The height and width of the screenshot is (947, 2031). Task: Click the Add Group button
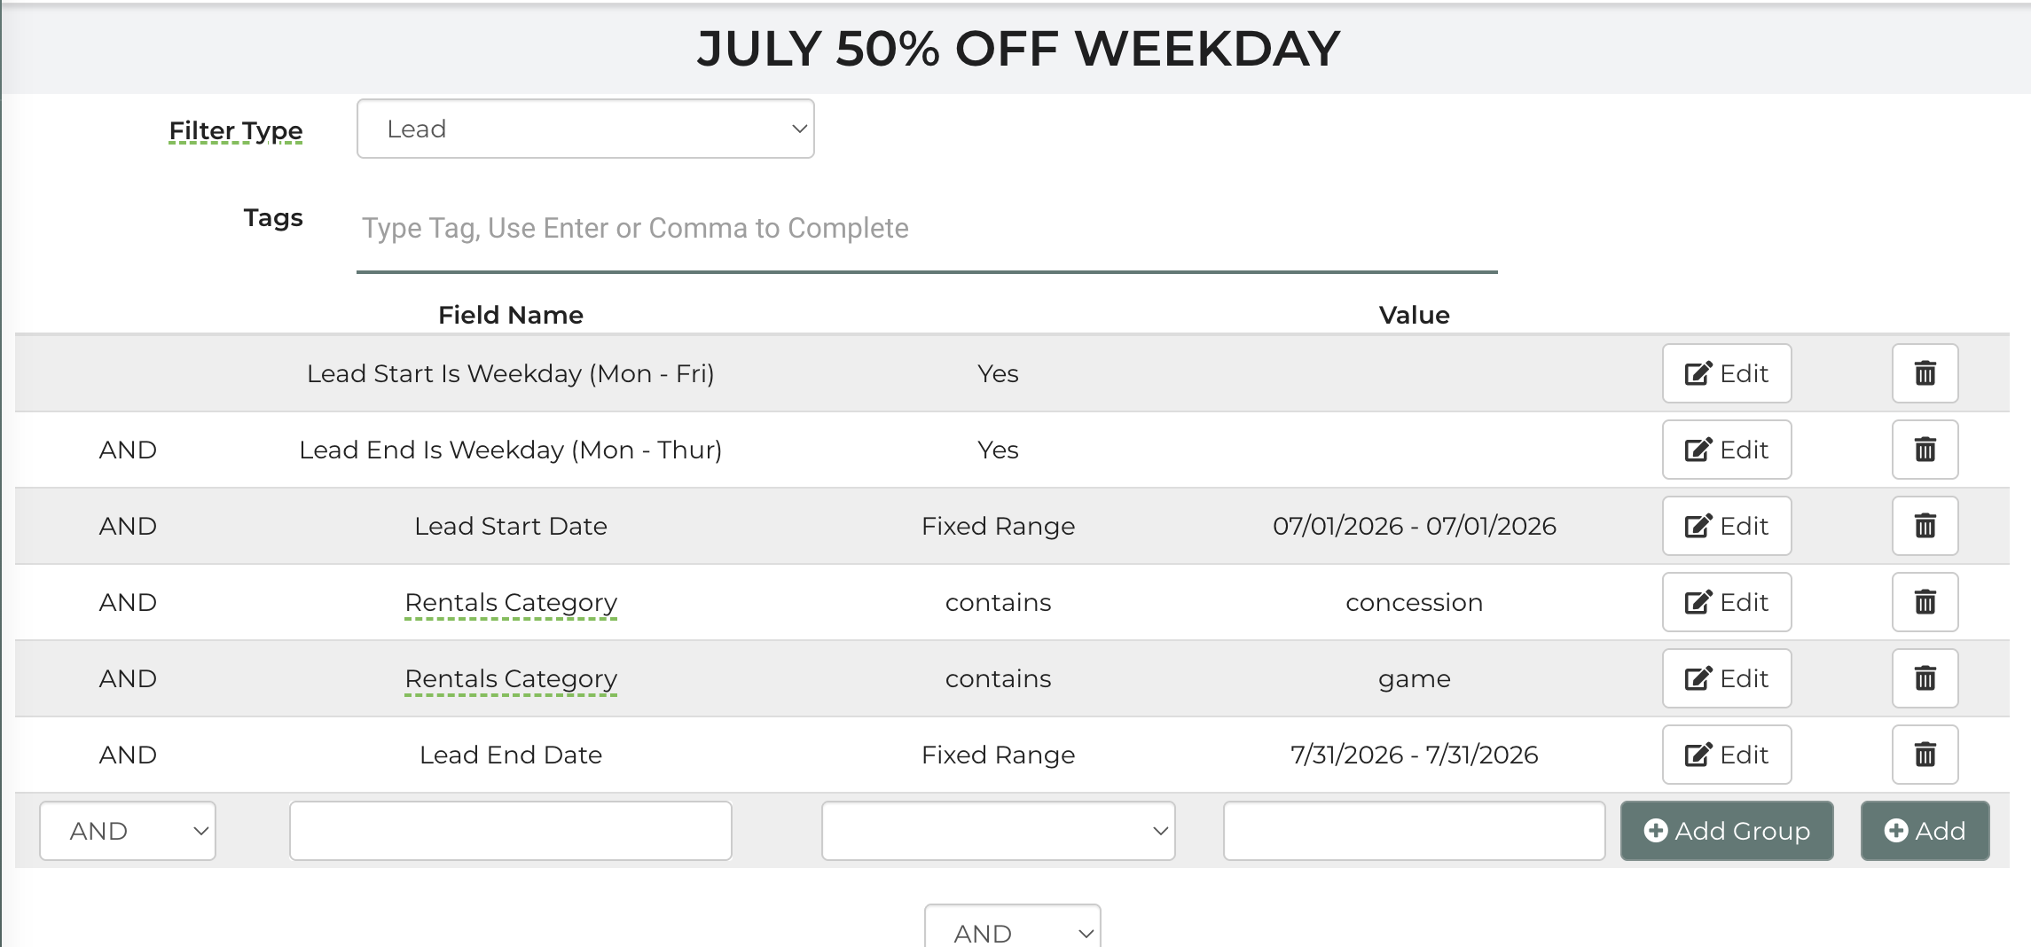point(1727,831)
